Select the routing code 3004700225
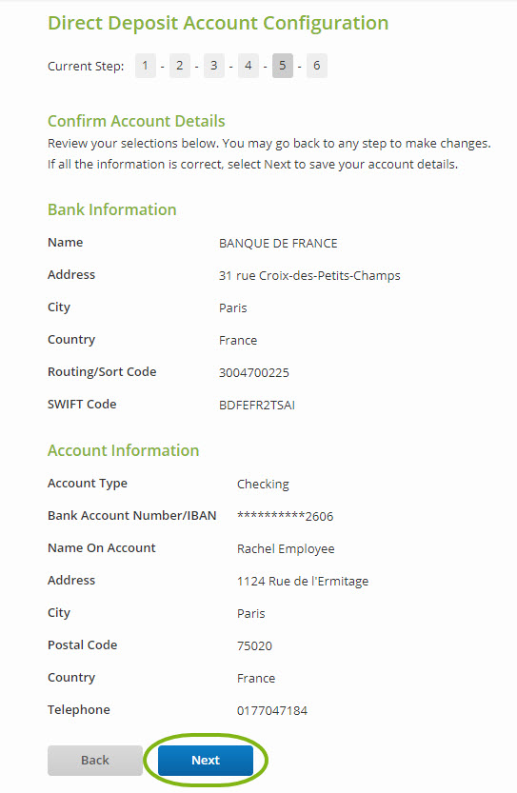Image resolution: width=517 pixels, height=793 pixels. point(254,373)
